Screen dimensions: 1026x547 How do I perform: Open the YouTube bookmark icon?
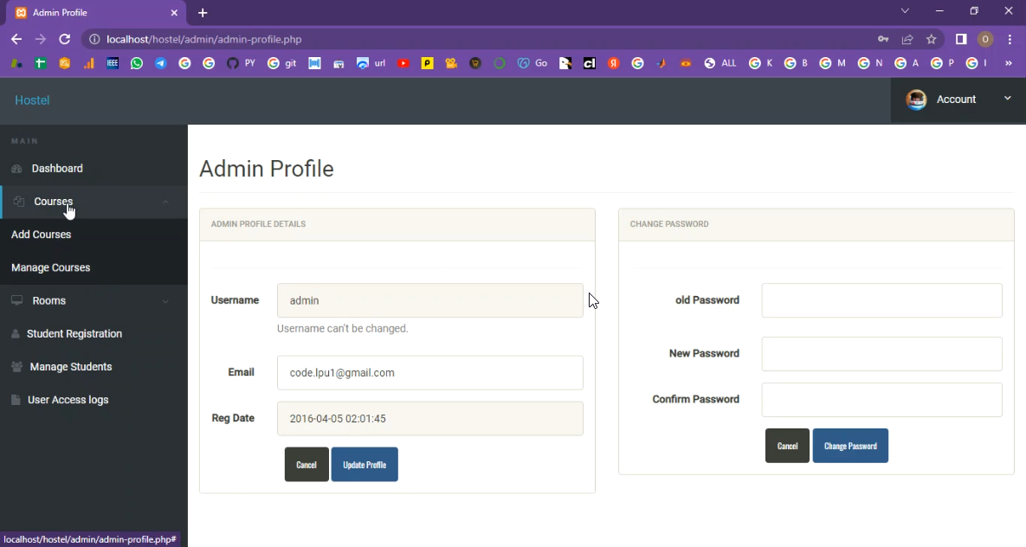(403, 63)
